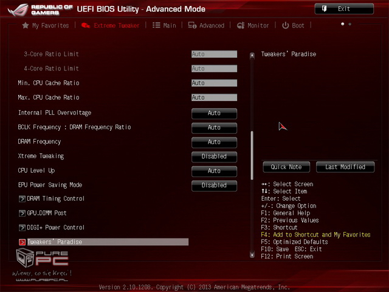
Task: Click the red arrow icon beside Tweakers' Paradise
Action: [x=22, y=242]
